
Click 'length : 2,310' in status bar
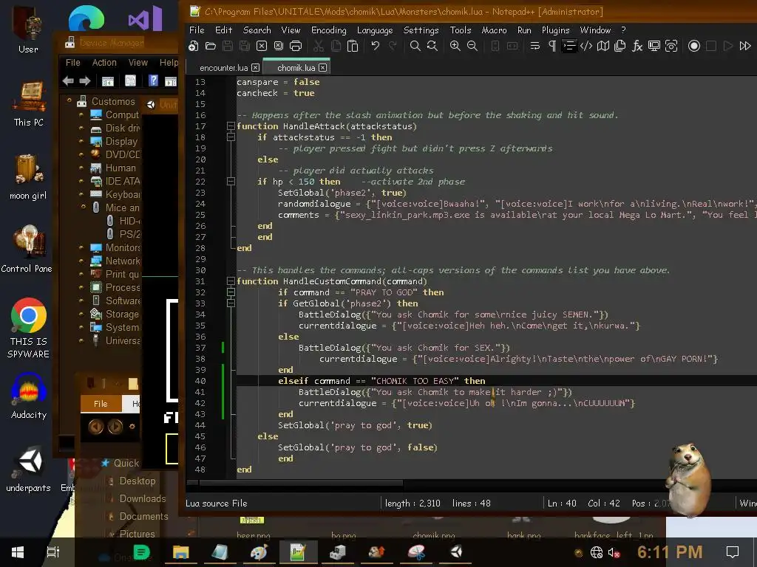(x=413, y=504)
